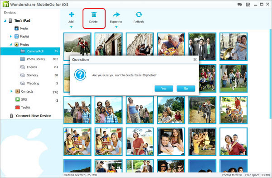Viewport: 272px width, 178px height.
Task: Click the Connect New Device icon
Action: [x=11, y=116]
